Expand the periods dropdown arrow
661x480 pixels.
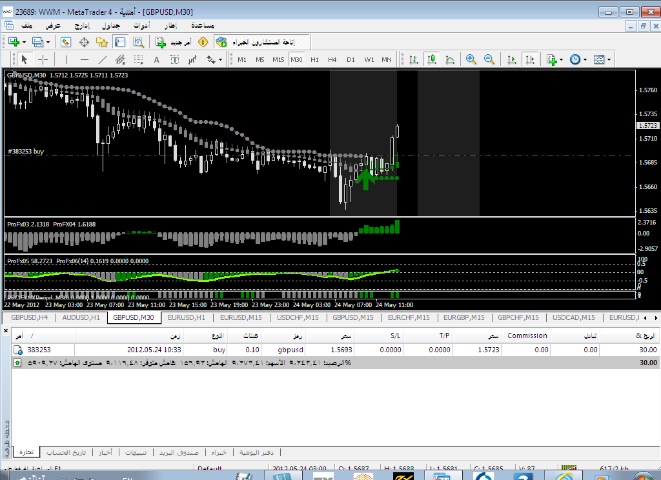click(585, 60)
